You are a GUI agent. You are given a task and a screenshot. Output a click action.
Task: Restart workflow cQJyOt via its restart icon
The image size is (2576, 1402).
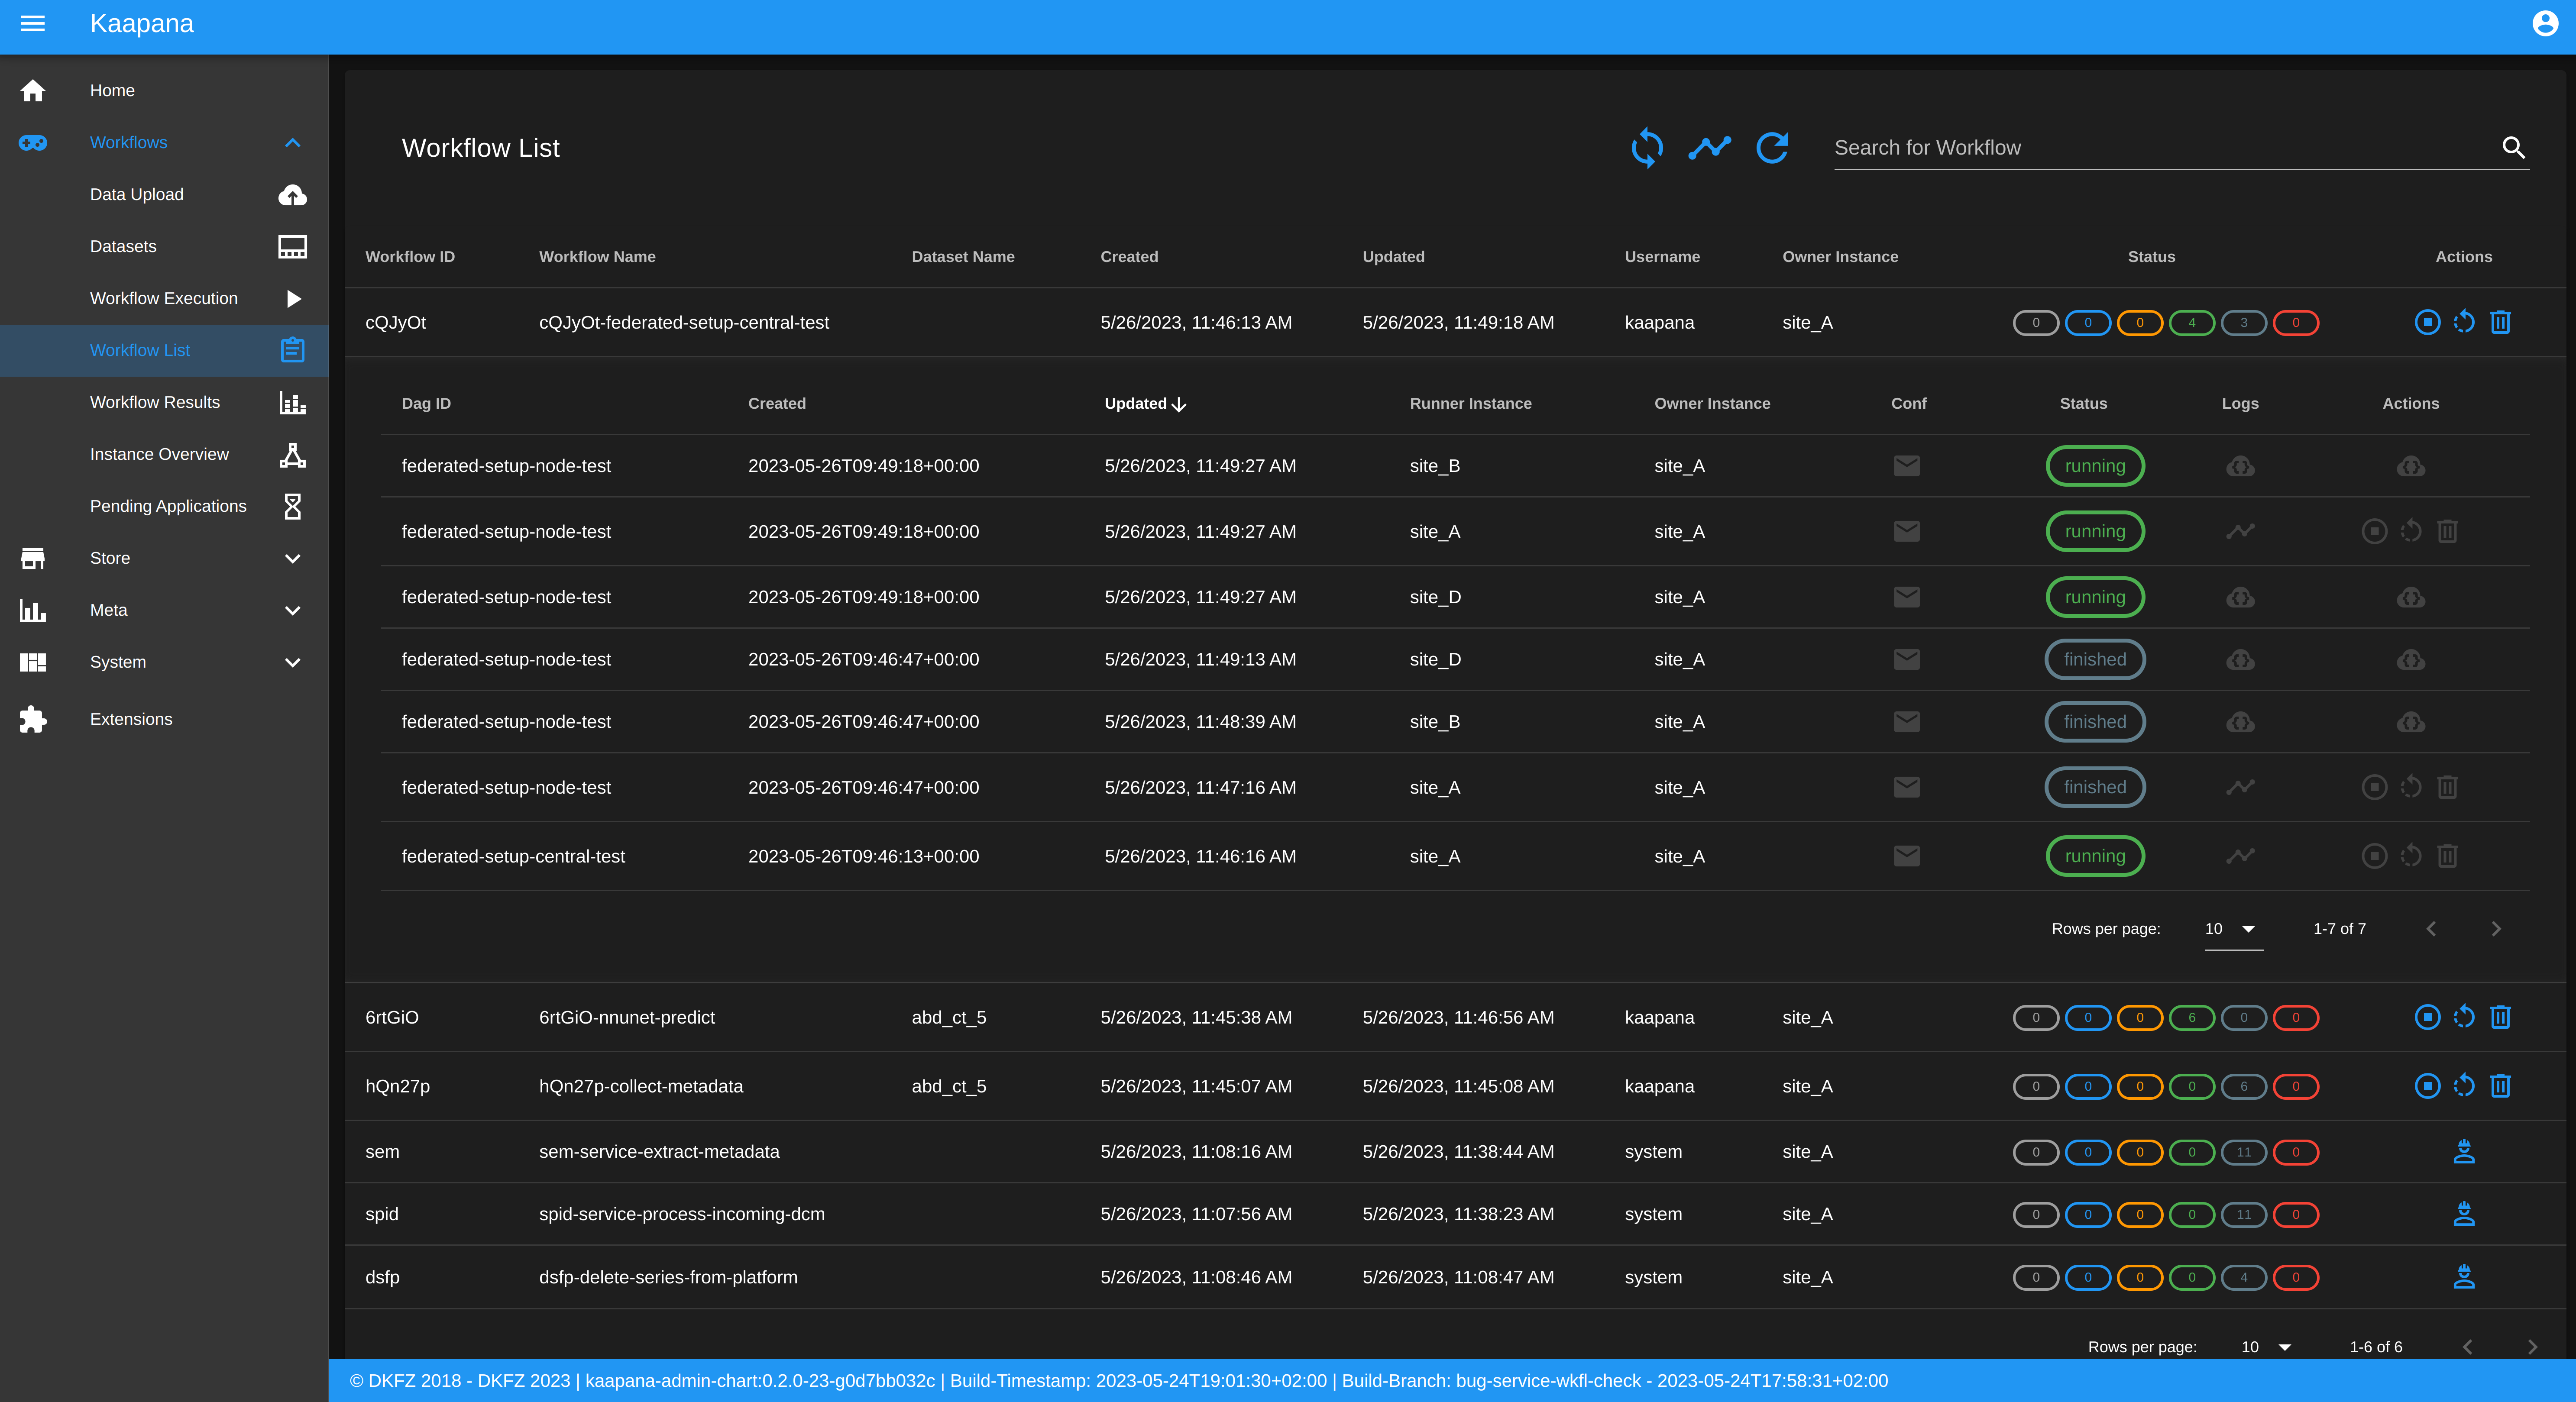pyautogui.click(x=2464, y=322)
